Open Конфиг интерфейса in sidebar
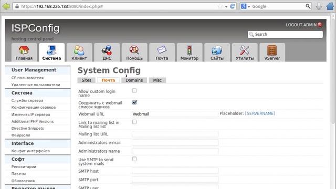The image size is (336, 189). [30, 151]
